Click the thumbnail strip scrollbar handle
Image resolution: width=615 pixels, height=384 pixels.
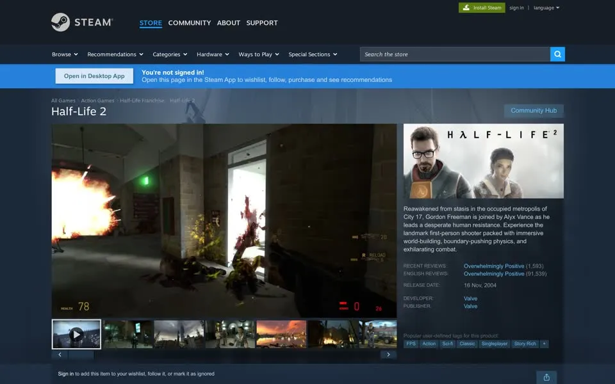click(81, 355)
